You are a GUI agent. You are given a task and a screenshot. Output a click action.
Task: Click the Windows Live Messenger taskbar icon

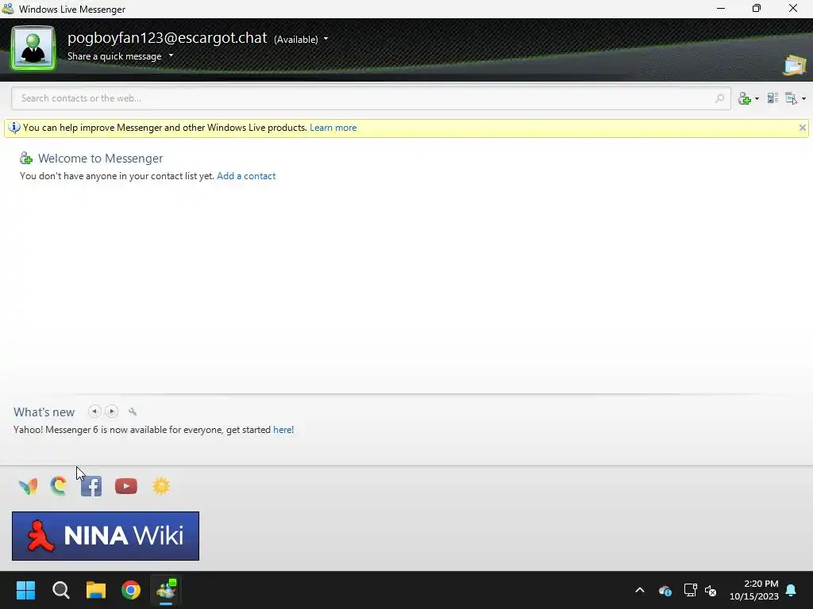coord(166,590)
